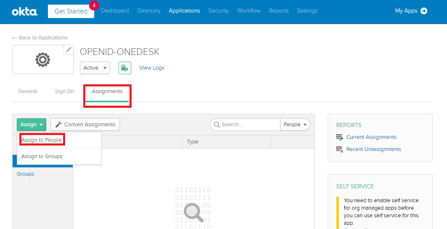Screen dimensions: 447x229
Task: Click the Get Started notification badge
Action: [x=94, y=5]
